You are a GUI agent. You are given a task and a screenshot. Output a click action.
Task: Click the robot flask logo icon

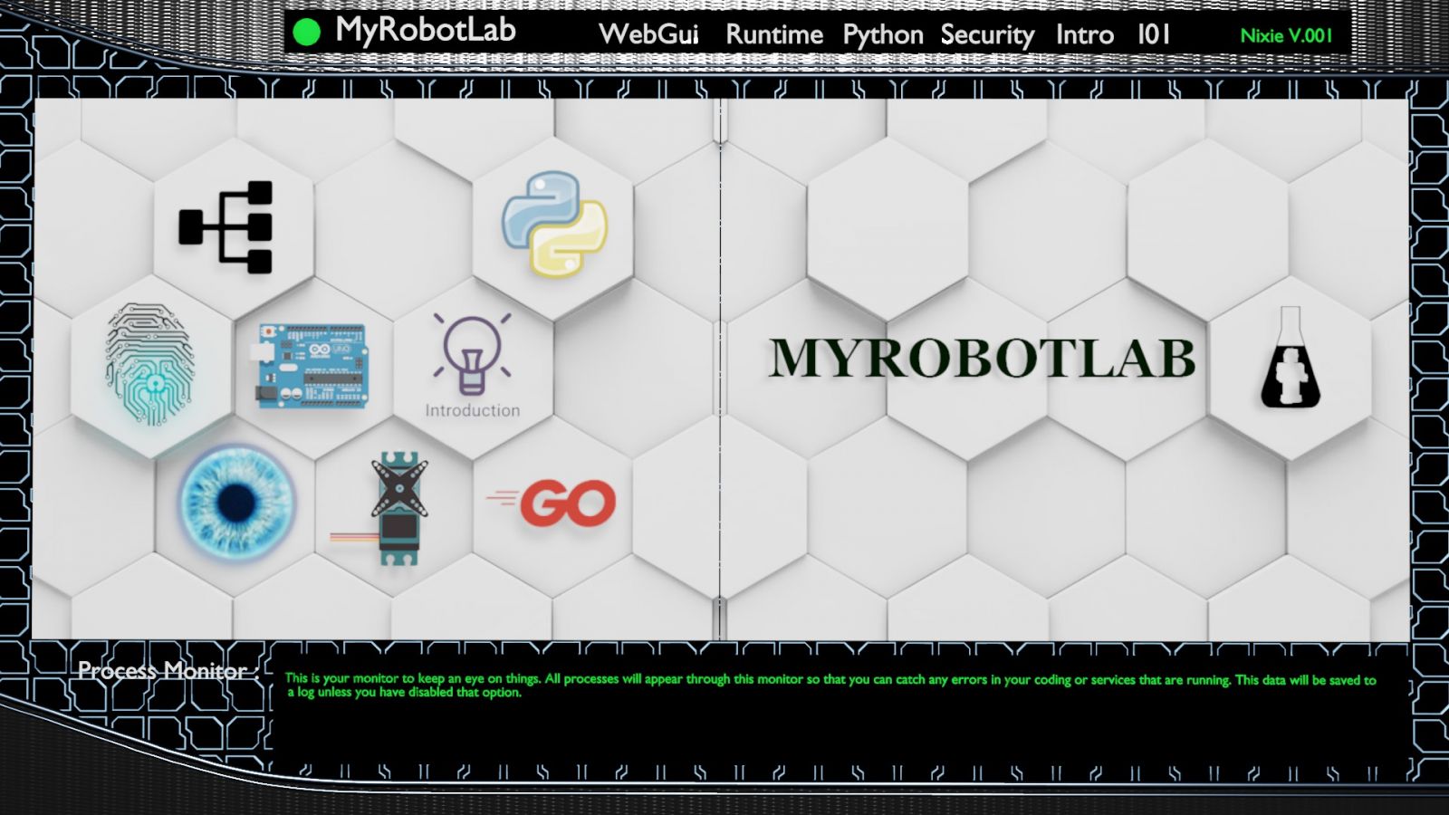tap(1291, 357)
